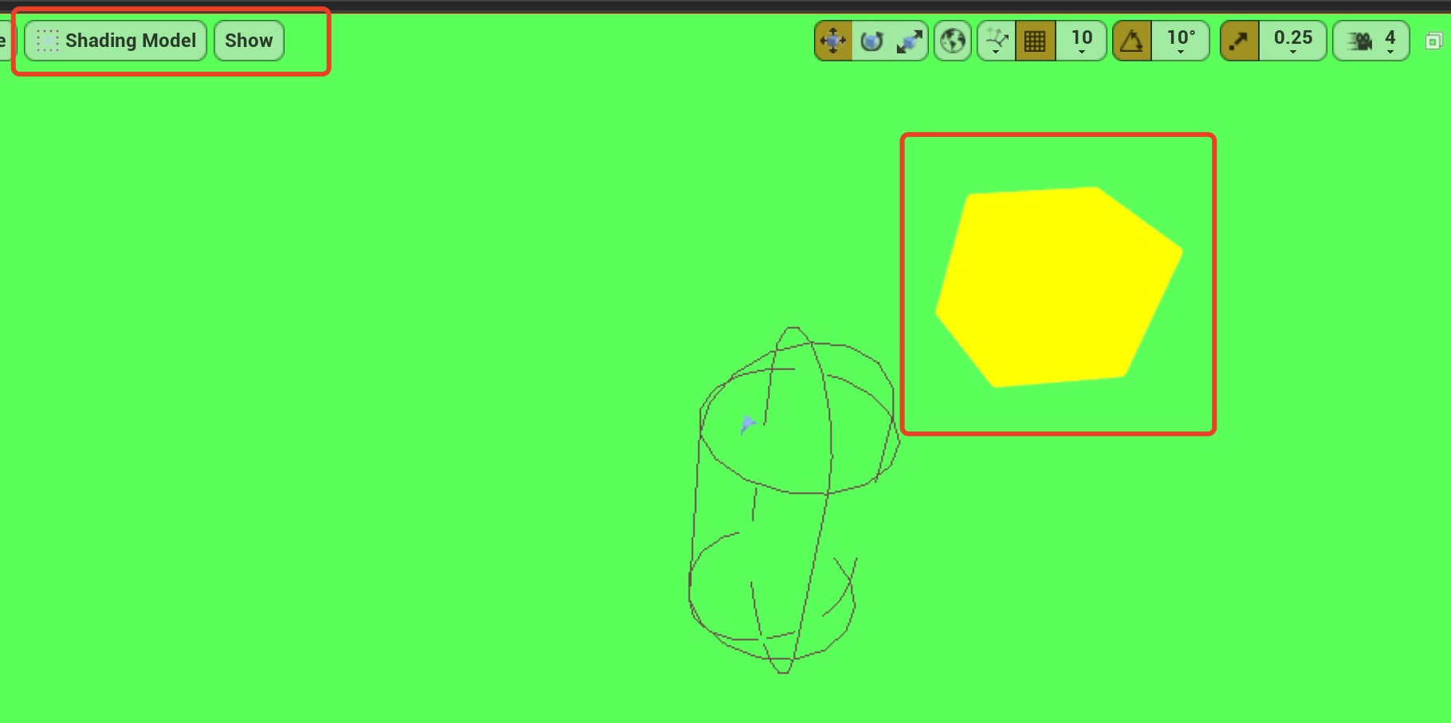
Task: Open grid snap size 10 dropdown
Action: 1081,41
